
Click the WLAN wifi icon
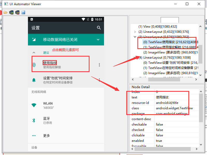(x=34, y=105)
